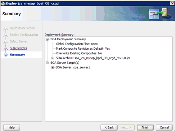
Task: Select the 'SOA Server: soa_server1' row
Action: click(x=73, y=67)
